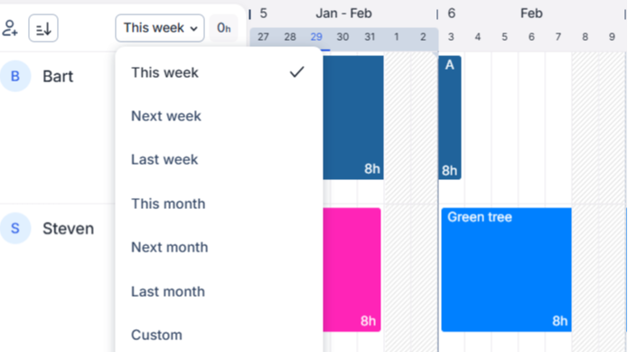This screenshot has height=352, width=628.
Task: Click Bart's avatar circle
Action: [15, 76]
